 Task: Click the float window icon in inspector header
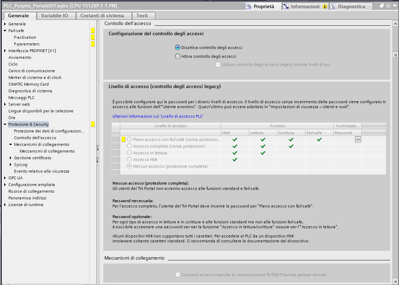(x=382, y=6)
